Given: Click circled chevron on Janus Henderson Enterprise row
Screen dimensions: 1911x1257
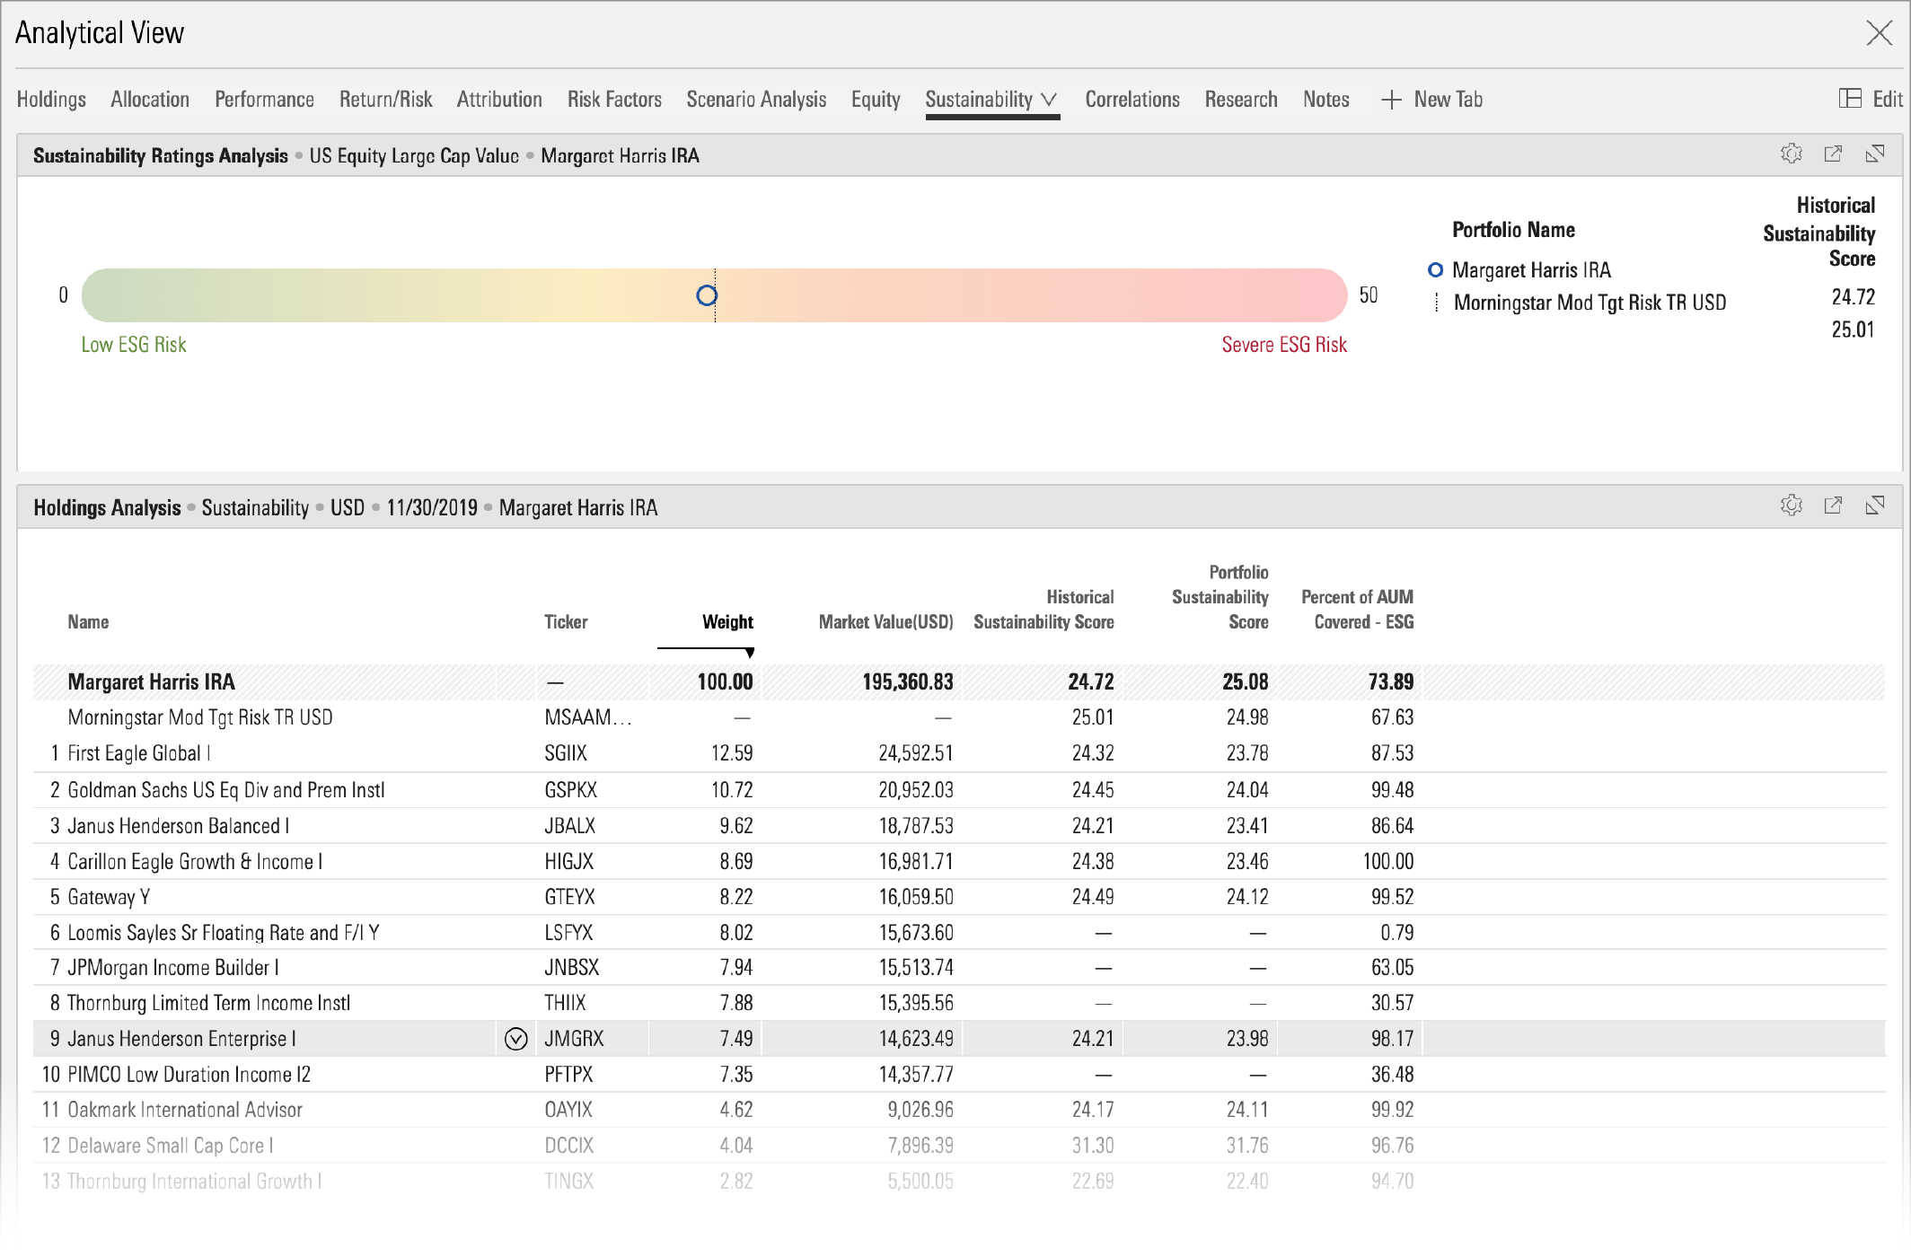Looking at the screenshot, I should click(x=515, y=1039).
